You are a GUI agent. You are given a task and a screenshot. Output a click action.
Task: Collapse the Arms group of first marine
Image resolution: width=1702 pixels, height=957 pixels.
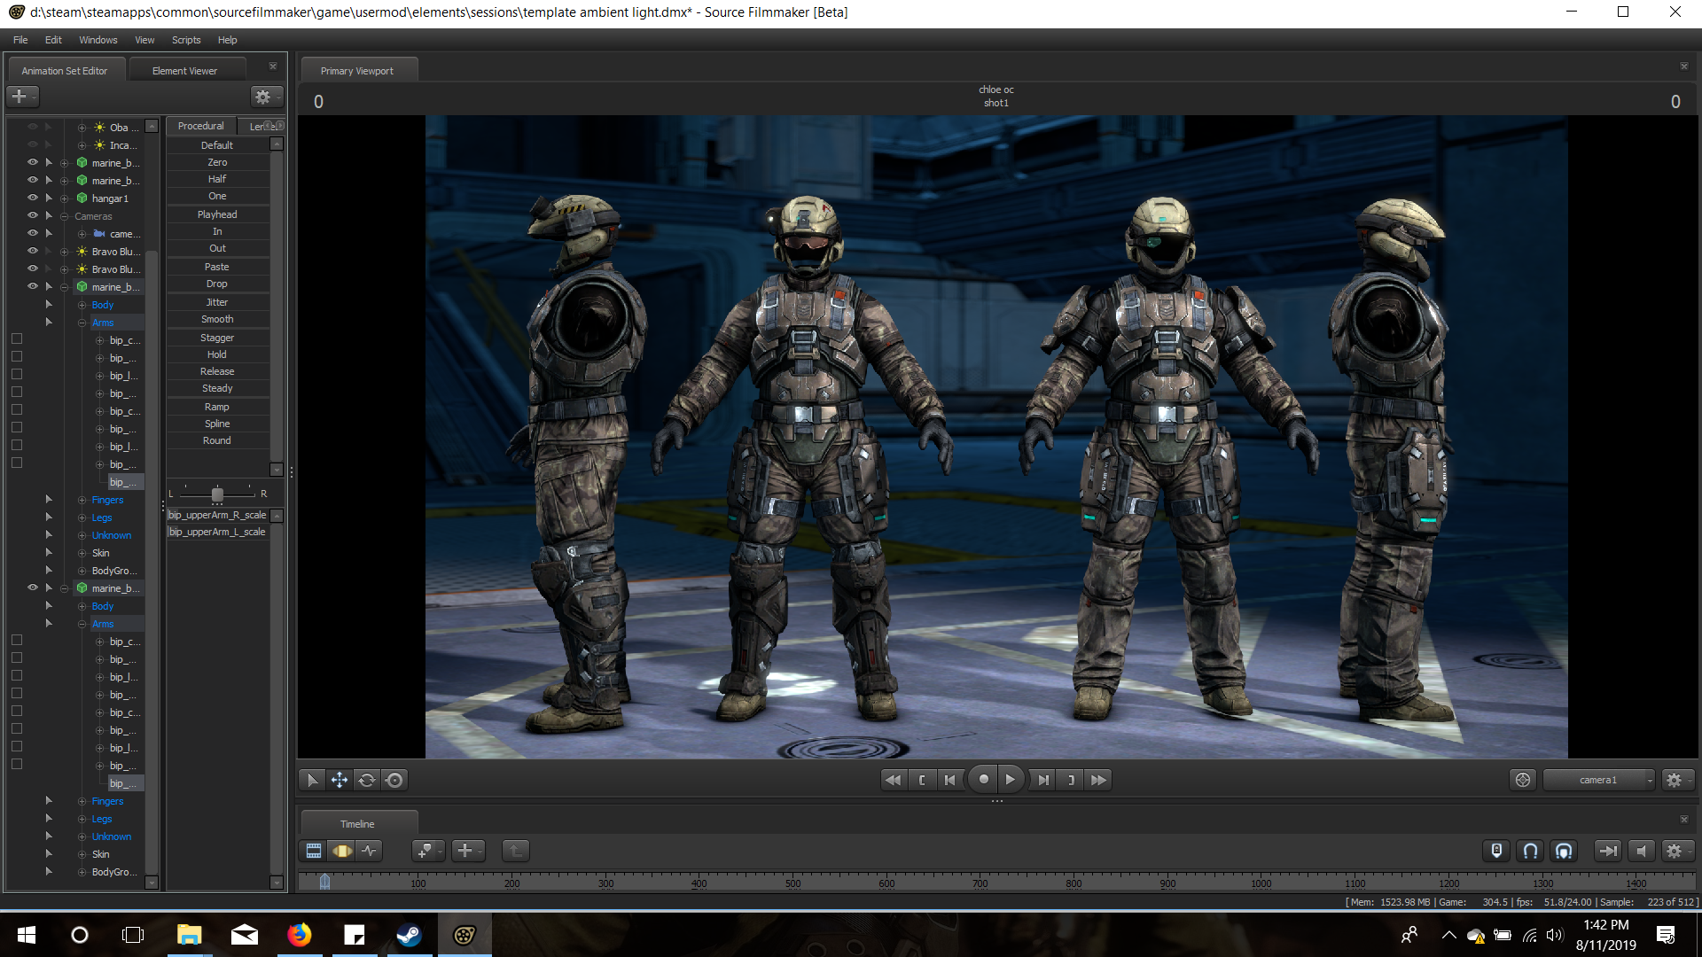(x=82, y=323)
